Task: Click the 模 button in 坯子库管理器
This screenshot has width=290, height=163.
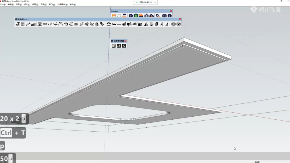Action: 124,46
